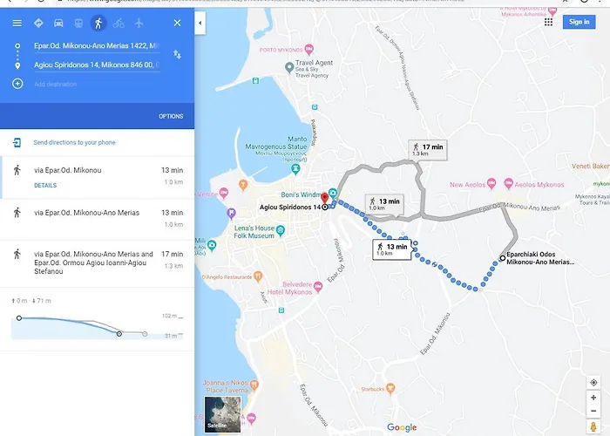610x436 pixels.
Task: Select walking travel mode
Action: [x=98, y=23]
